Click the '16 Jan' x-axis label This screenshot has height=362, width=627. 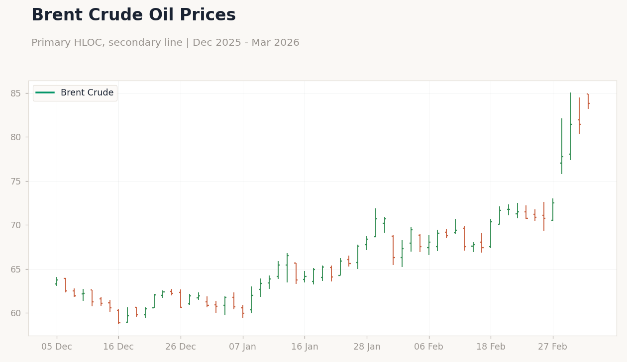coord(305,347)
